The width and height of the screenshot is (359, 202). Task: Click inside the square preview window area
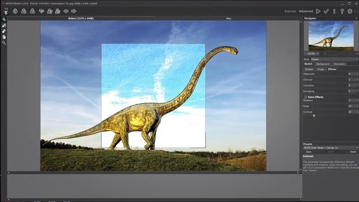(153, 96)
